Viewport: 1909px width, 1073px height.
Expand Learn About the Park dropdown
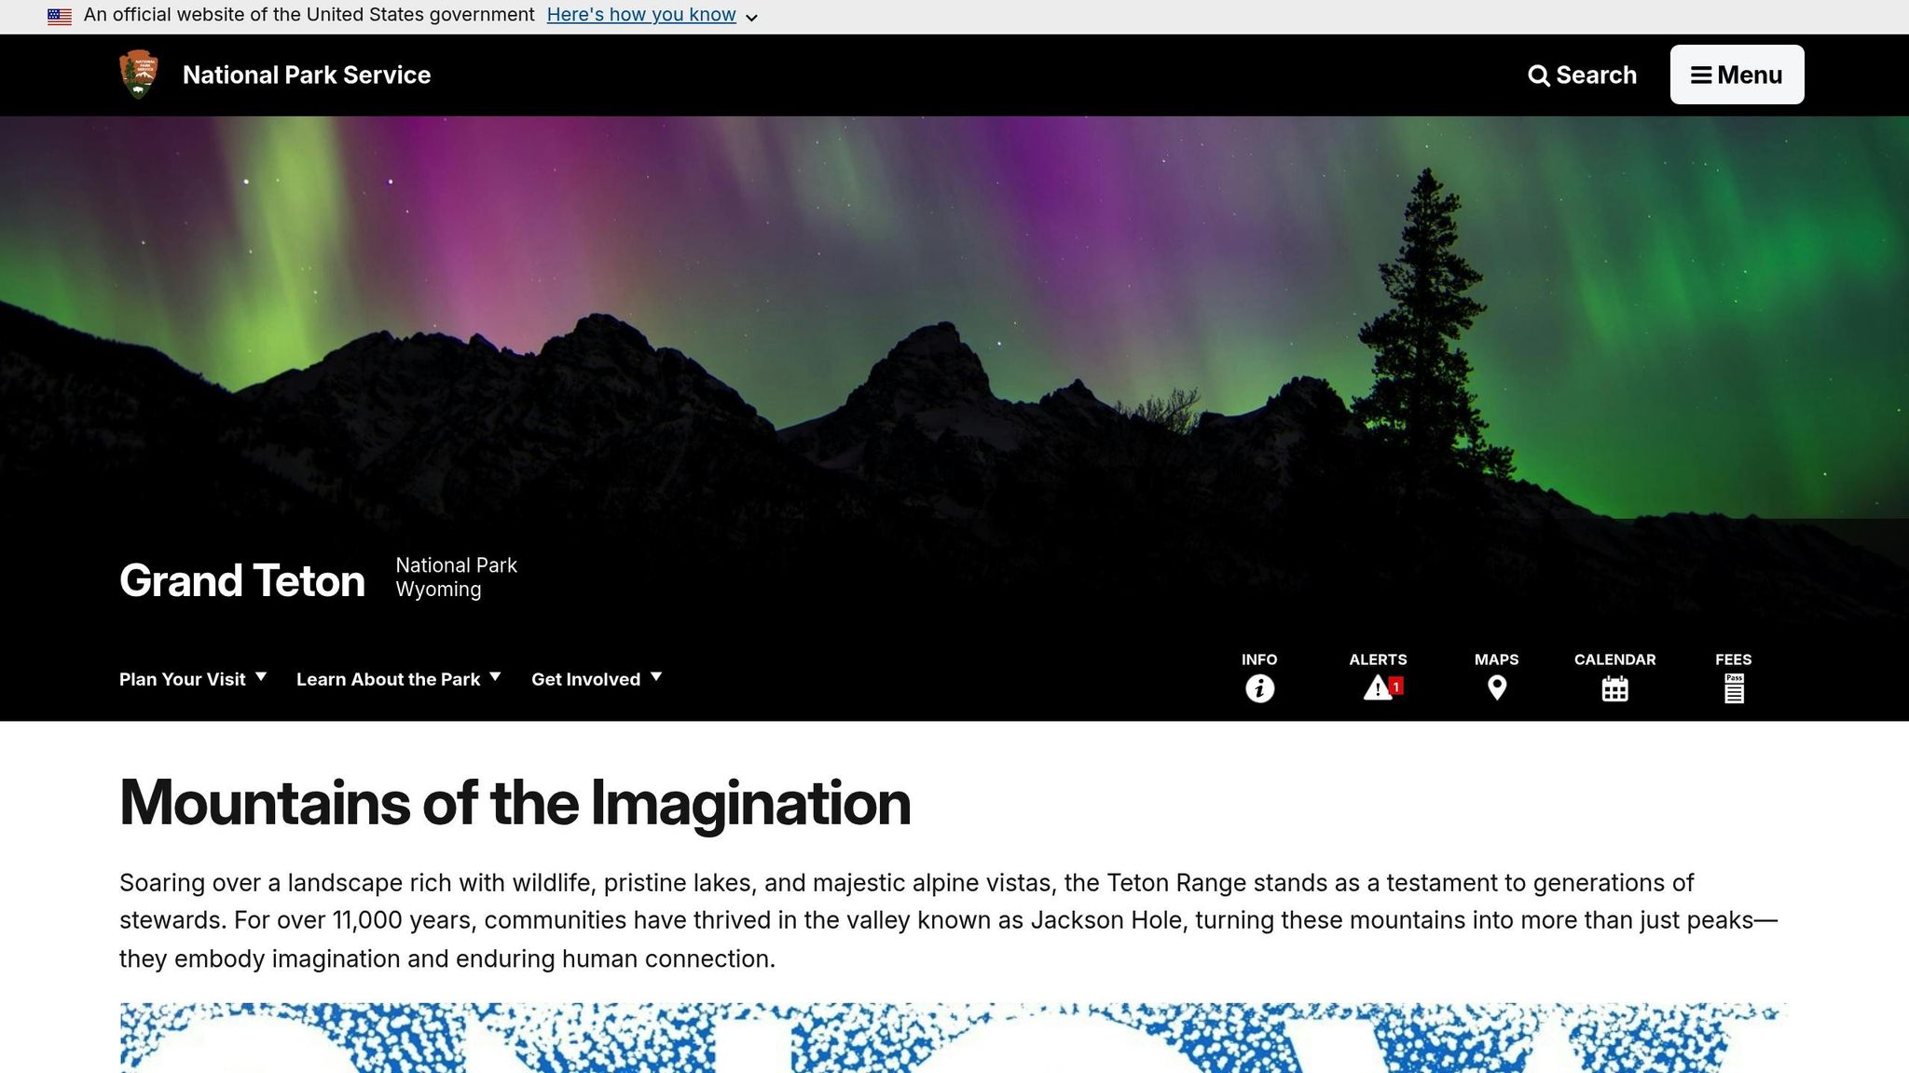(399, 679)
